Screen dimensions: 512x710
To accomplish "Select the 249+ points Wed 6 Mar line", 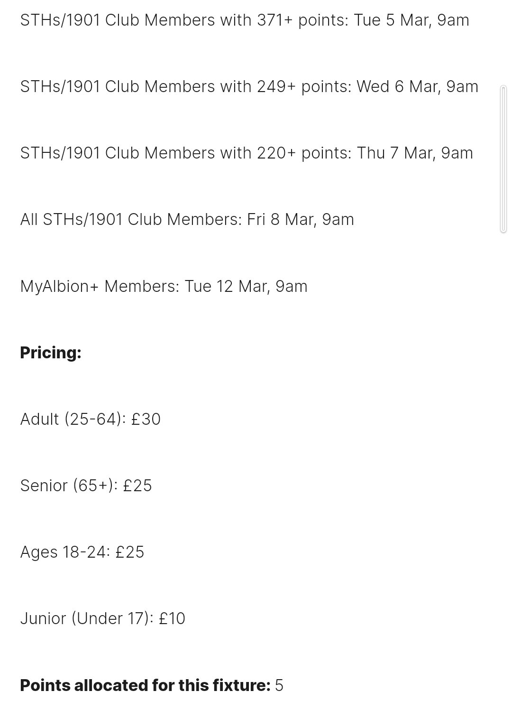I will (x=249, y=87).
